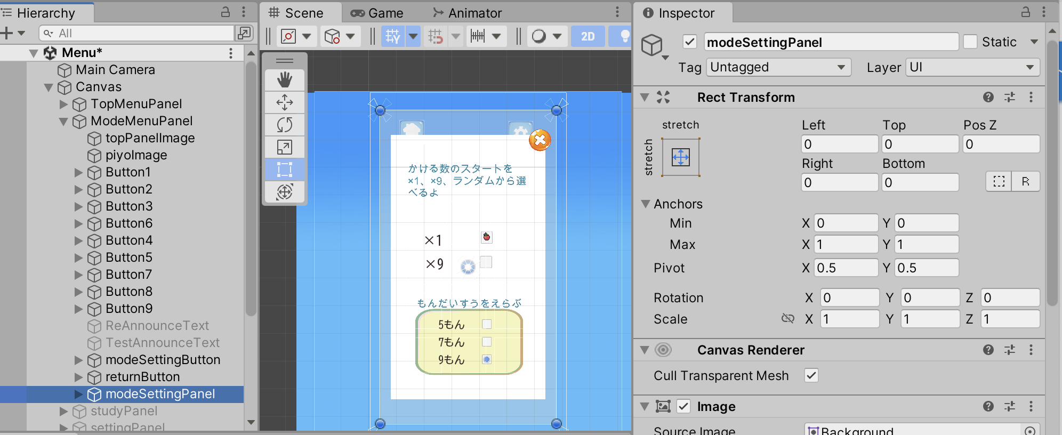Open the hierarchy search-by-type icon

(244, 33)
